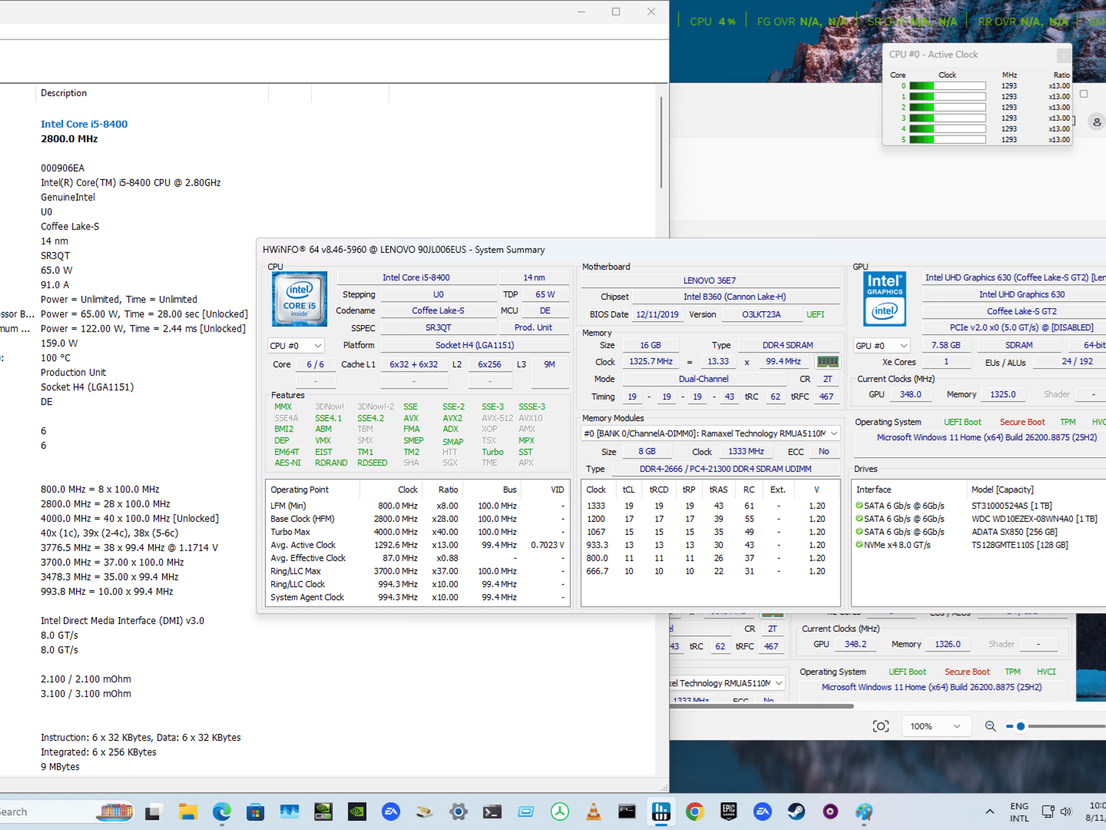Open the first EA app icon next to NVIDIA

click(391, 812)
